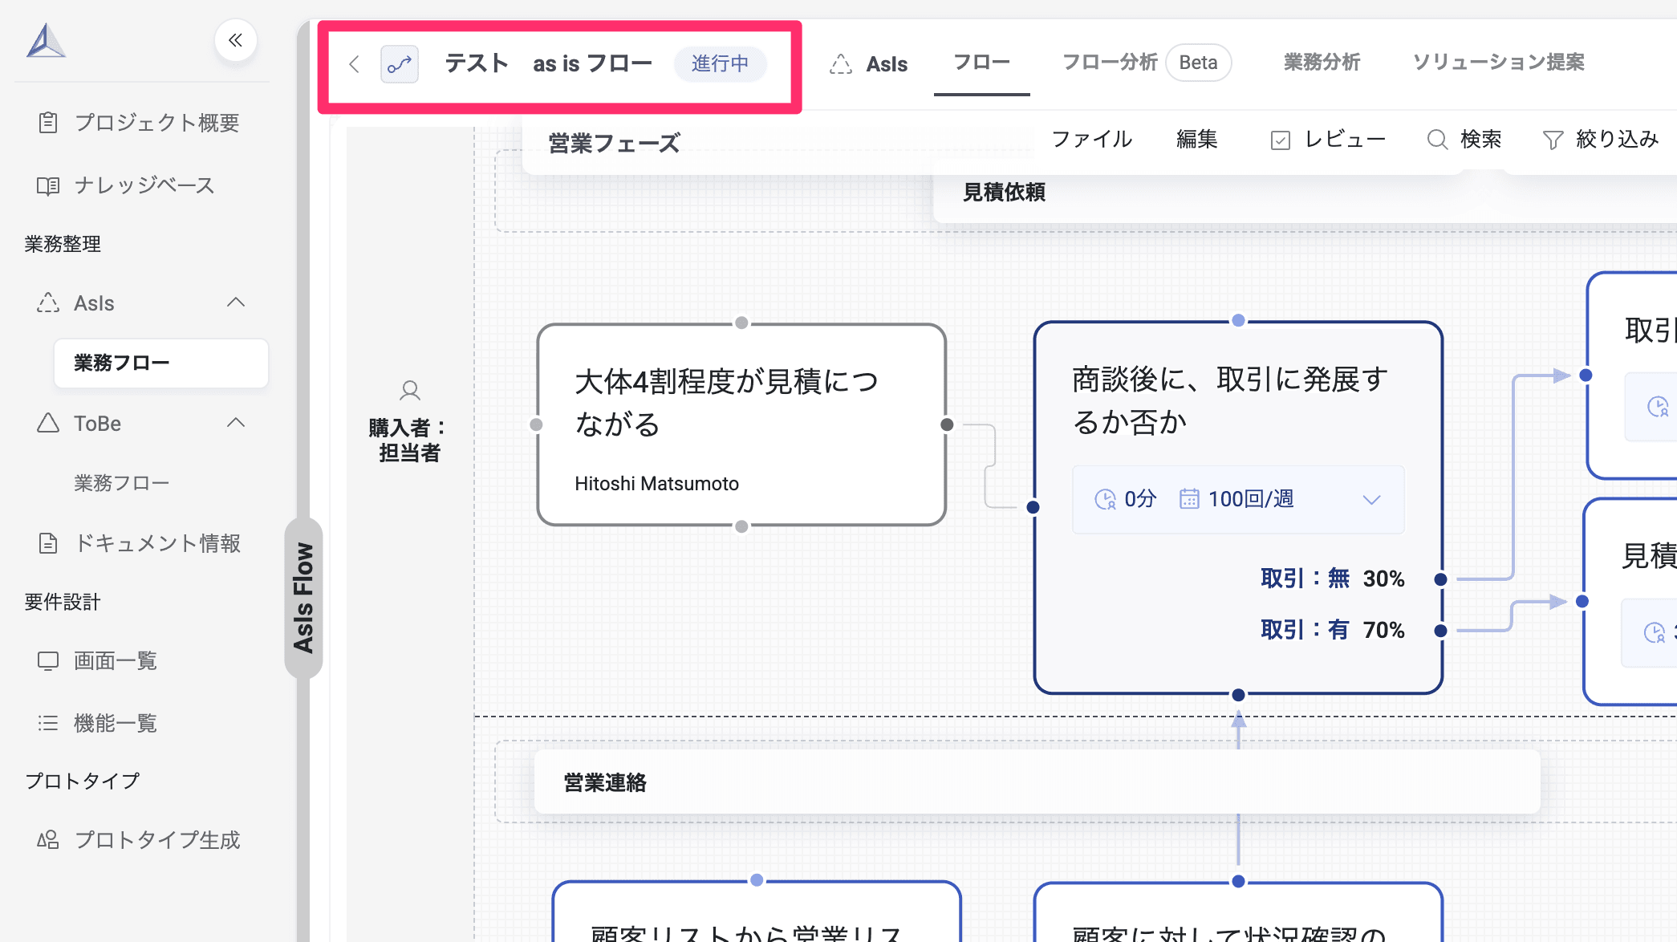Click the back arrow beside flow title
Image resolution: width=1677 pixels, height=942 pixels.
coord(354,64)
